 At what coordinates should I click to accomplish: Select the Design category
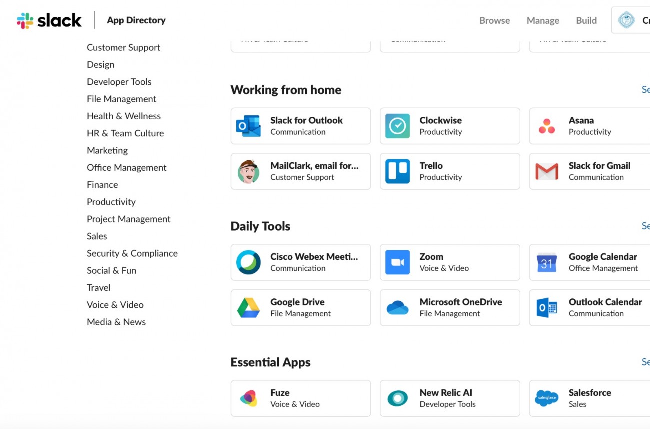click(100, 65)
